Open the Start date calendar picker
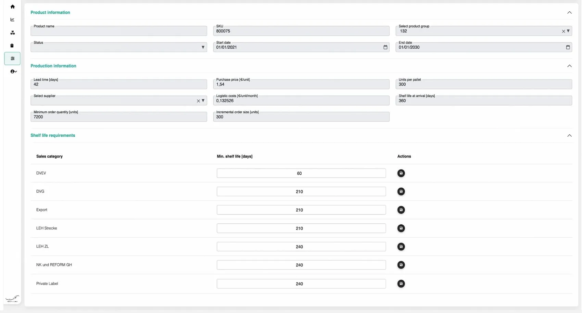The width and height of the screenshot is (582, 313). click(x=385, y=47)
